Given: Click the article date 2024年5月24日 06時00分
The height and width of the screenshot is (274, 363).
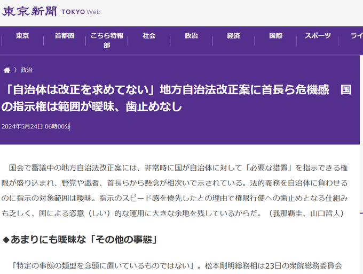Looking at the screenshot, I should tap(35, 126).
